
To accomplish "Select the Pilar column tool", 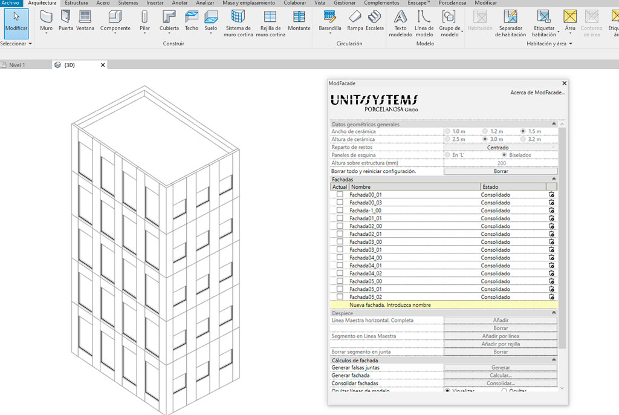I will pyautogui.click(x=144, y=21).
